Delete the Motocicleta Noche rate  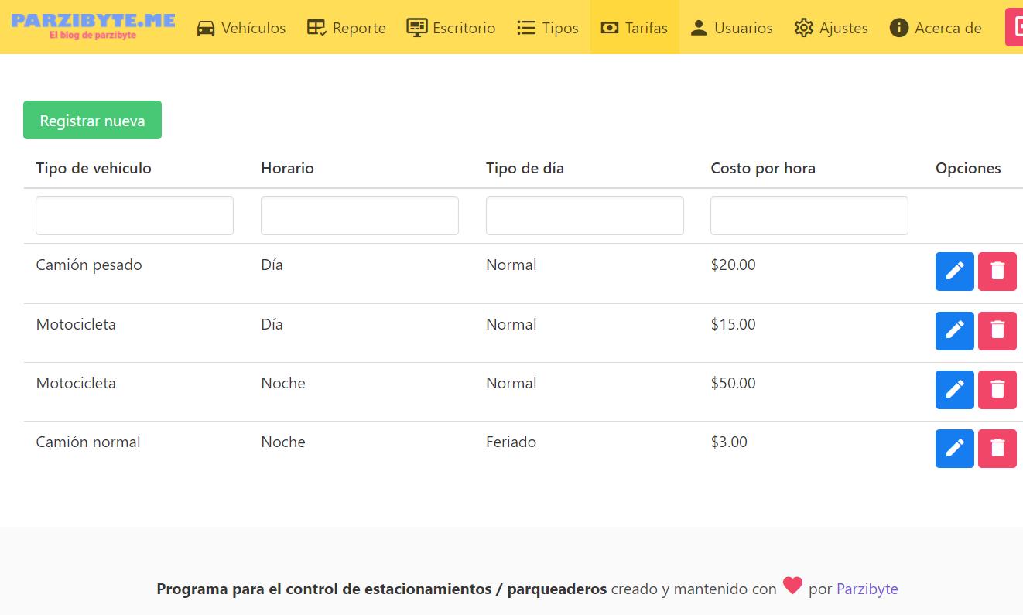pyautogui.click(x=997, y=390)
